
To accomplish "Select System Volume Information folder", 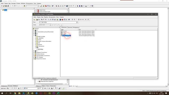I will [x=45, y=41].
